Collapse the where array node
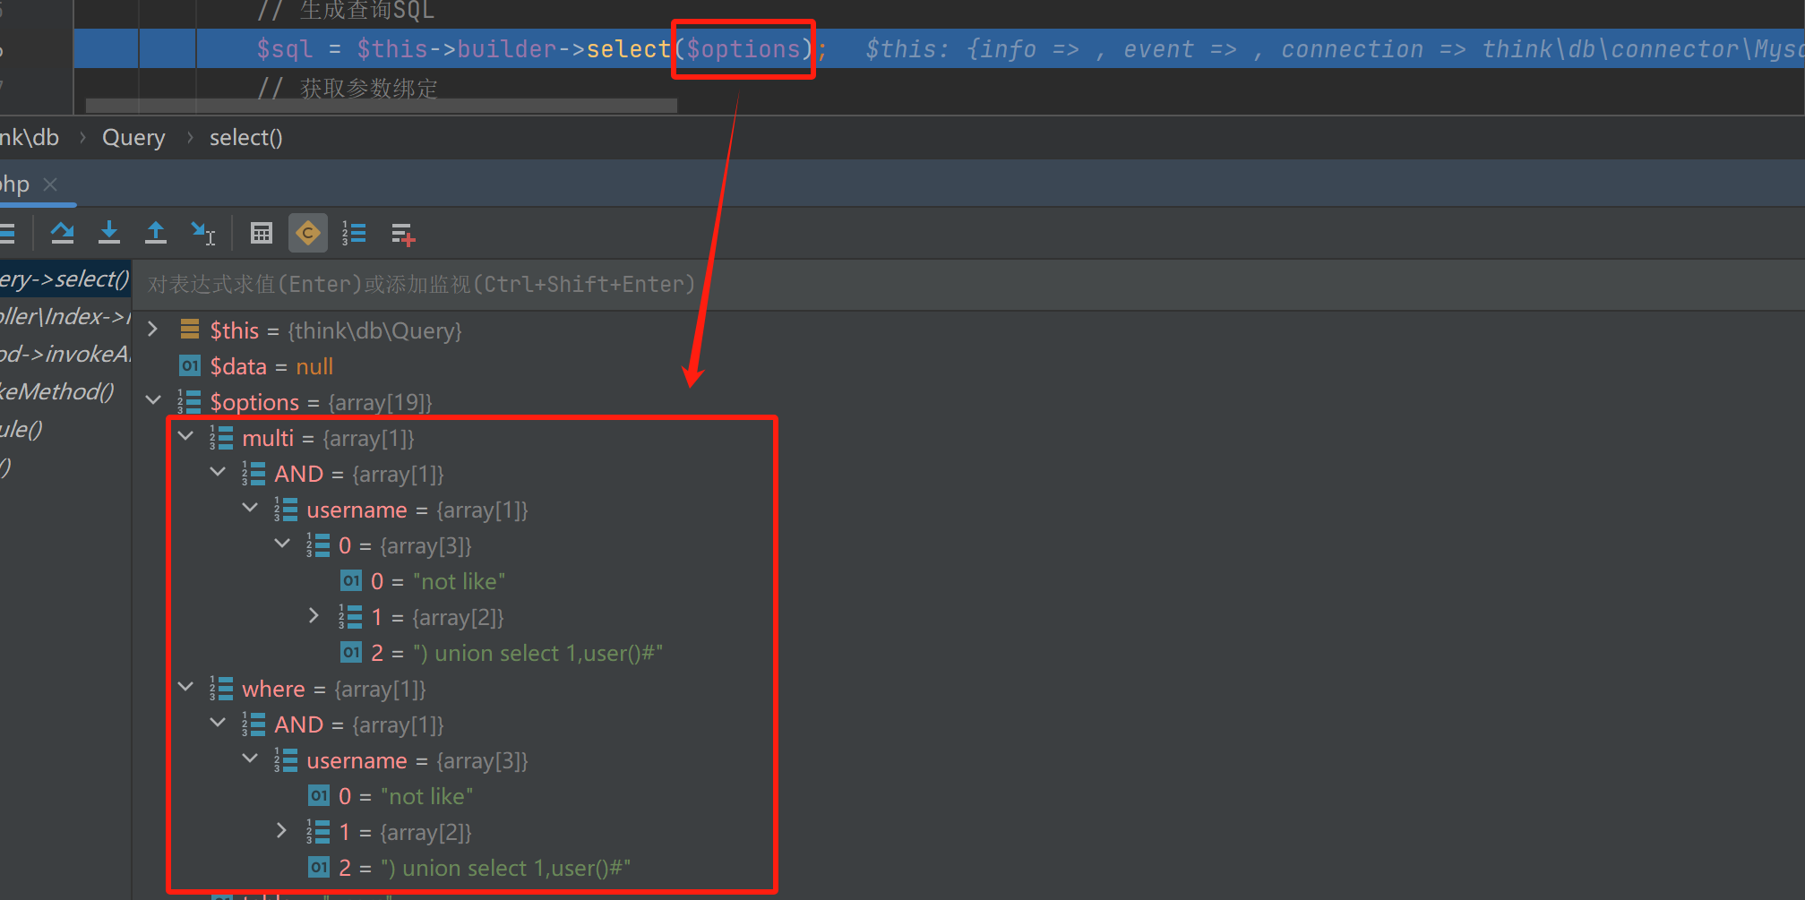Image resolution: width=1805 pixels, height=900 pixels. click(x=186, y=688)
